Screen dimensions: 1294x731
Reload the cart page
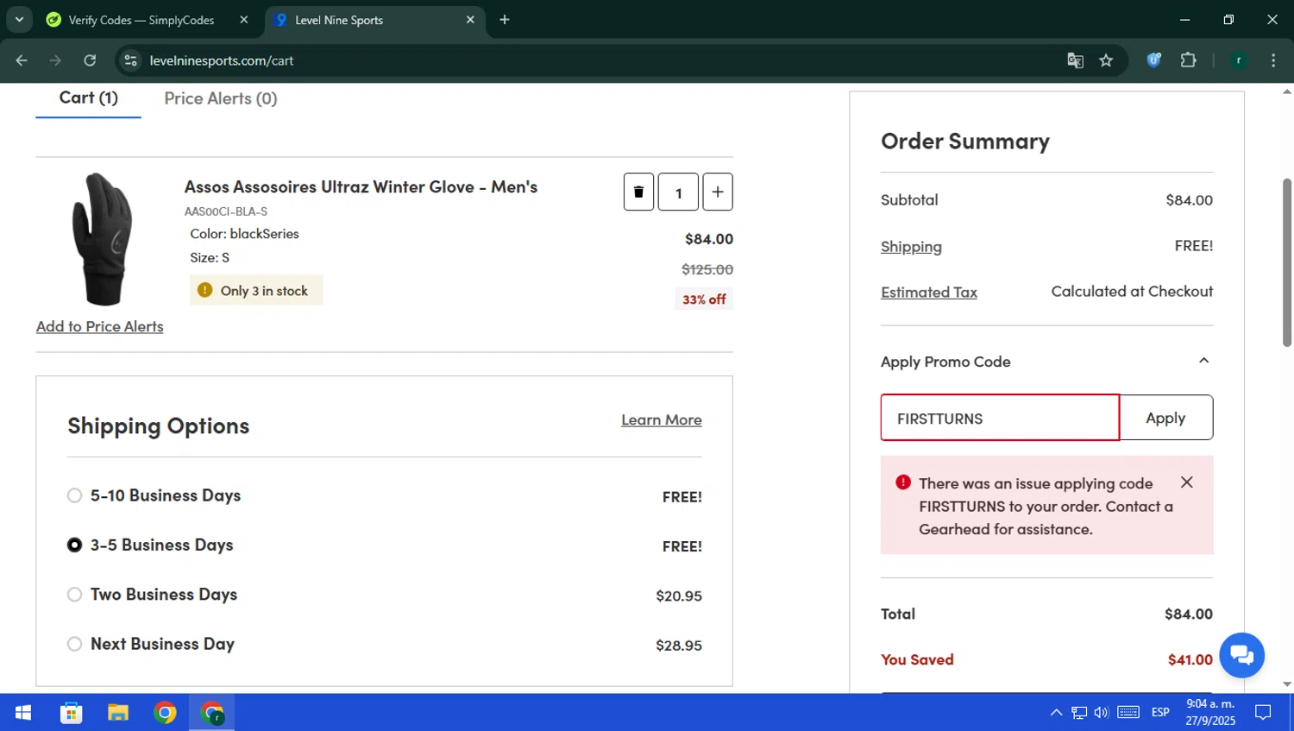point(90,60)
